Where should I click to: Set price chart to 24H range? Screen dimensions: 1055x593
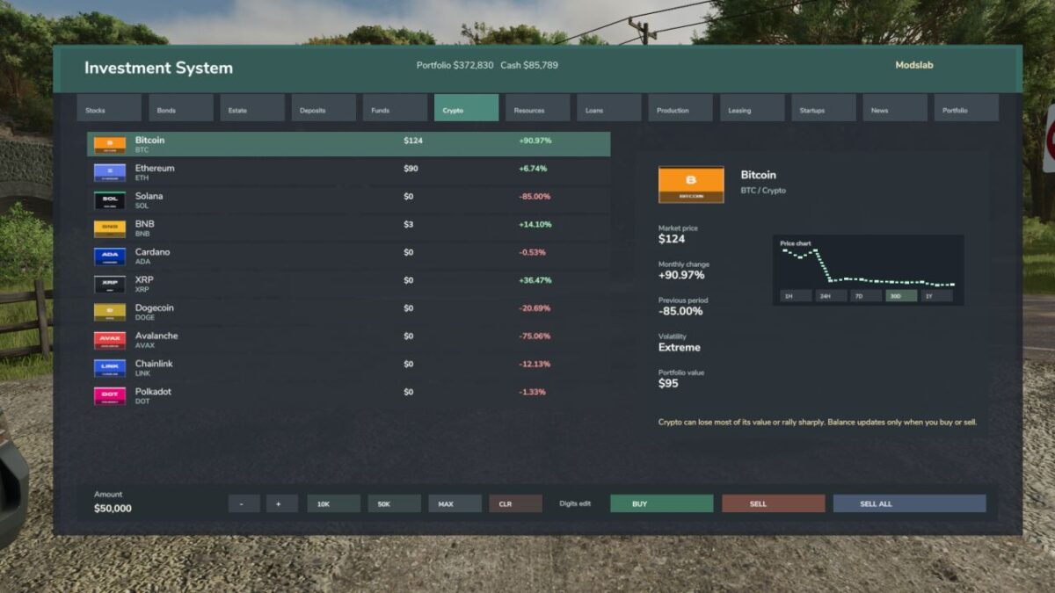click(x=831, y=296)
